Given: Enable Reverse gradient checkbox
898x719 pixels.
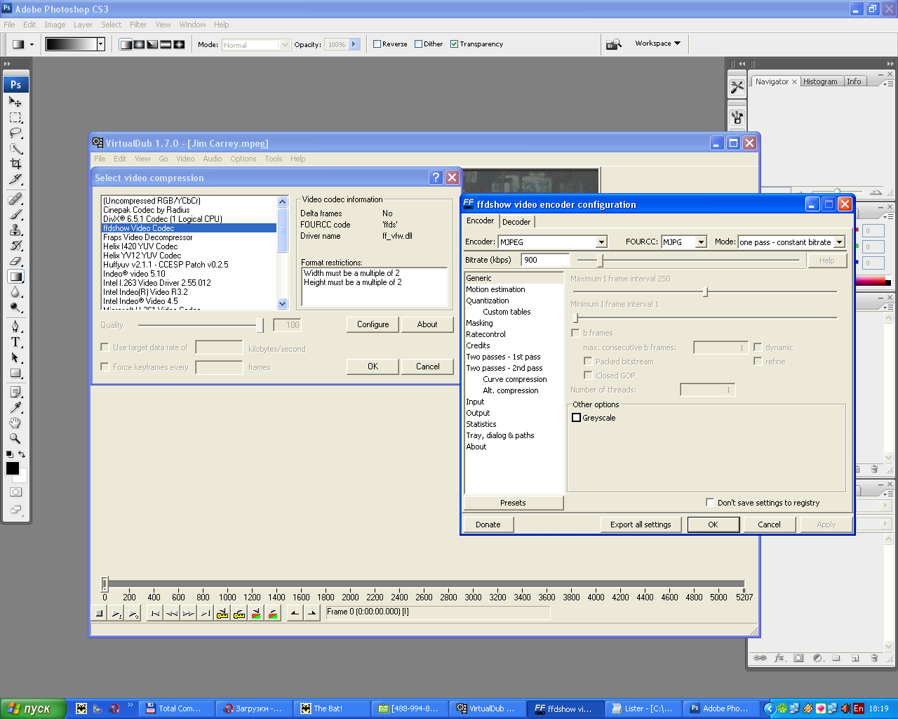Looking at the screenshot, I should (377, 44).
